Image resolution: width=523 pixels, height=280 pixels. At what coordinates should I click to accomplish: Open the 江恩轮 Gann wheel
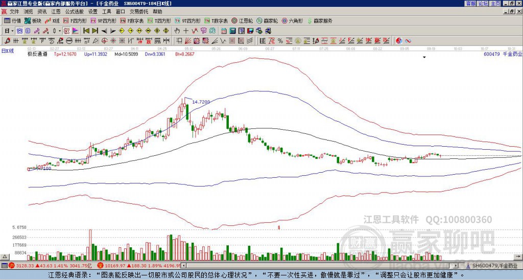[x=243, y=20]
